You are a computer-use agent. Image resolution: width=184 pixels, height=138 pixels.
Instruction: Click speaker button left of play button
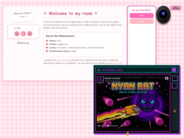(17, 34)
